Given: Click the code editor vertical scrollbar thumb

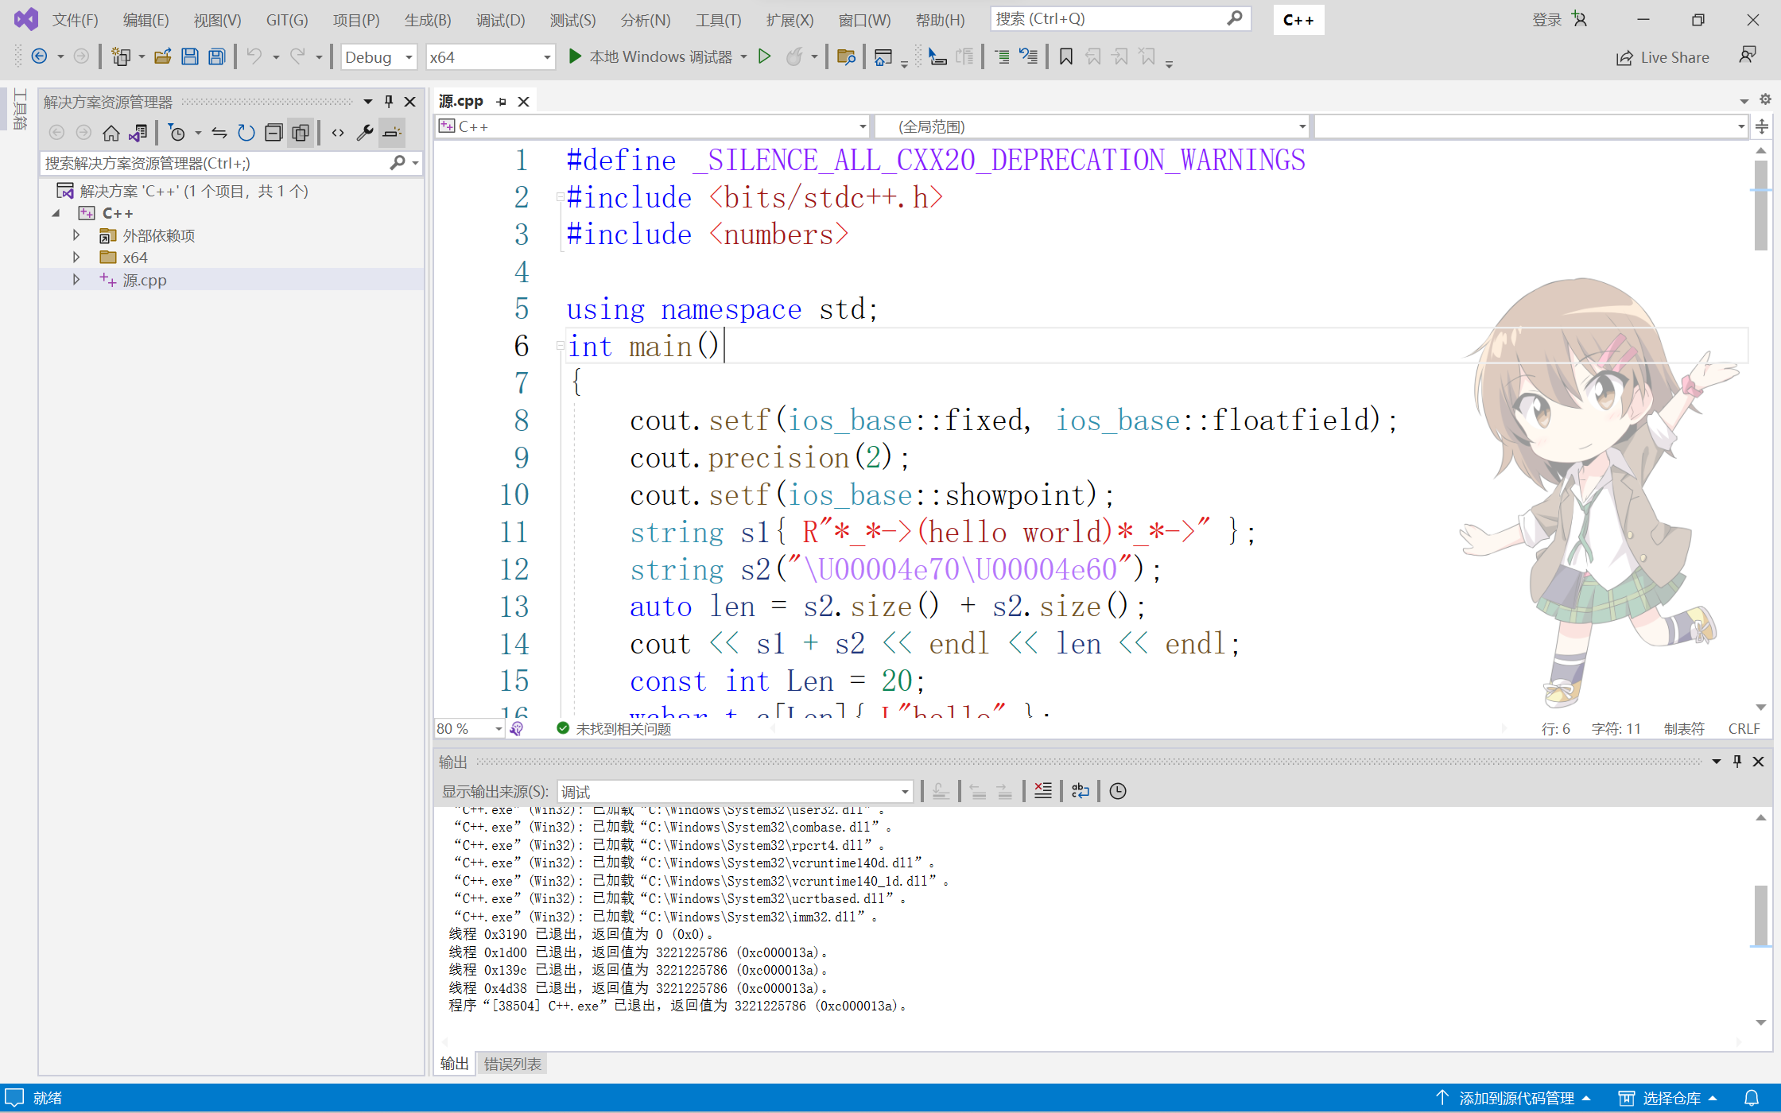Looking at the screenshot, I should coord(1760,205).
